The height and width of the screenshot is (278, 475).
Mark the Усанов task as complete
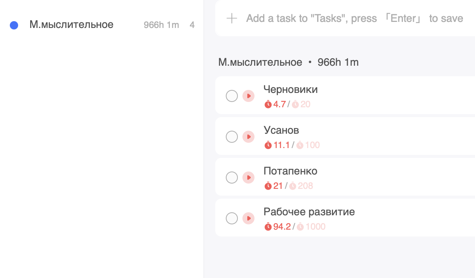point(232,137)
